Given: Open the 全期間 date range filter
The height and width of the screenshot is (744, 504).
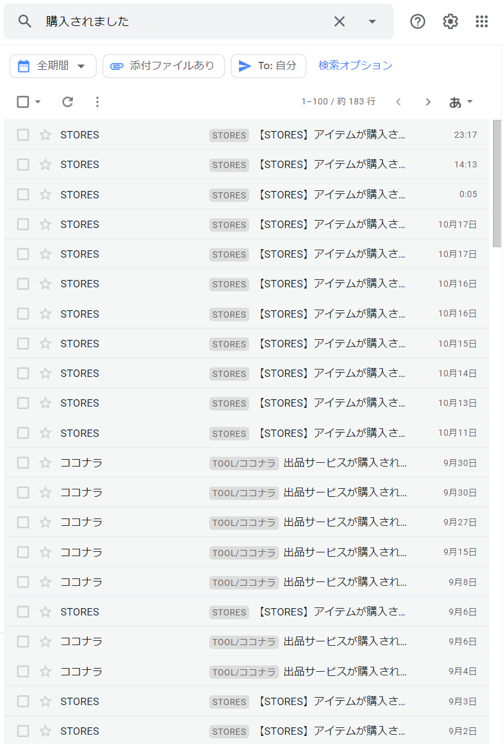Looking at the screenshot, I should (52, 66).
